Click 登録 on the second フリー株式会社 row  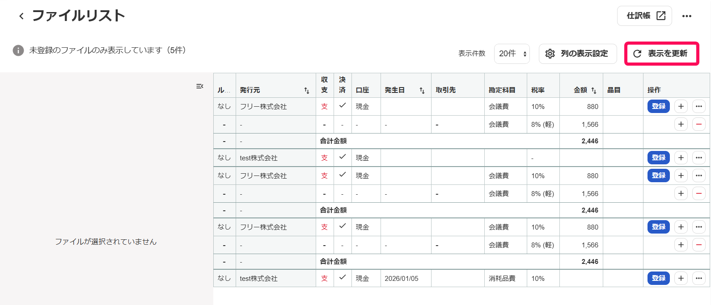658,175
